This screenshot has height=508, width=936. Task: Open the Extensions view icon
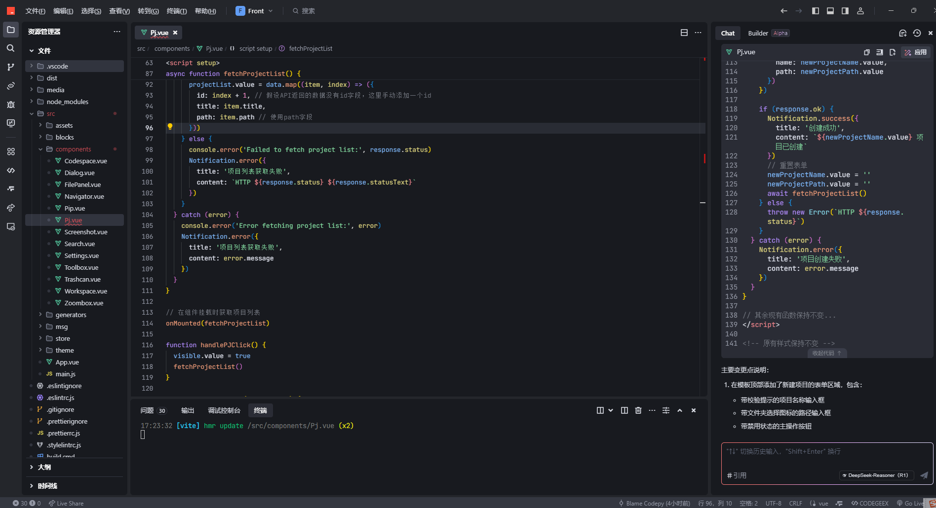[x=11, y=151]
